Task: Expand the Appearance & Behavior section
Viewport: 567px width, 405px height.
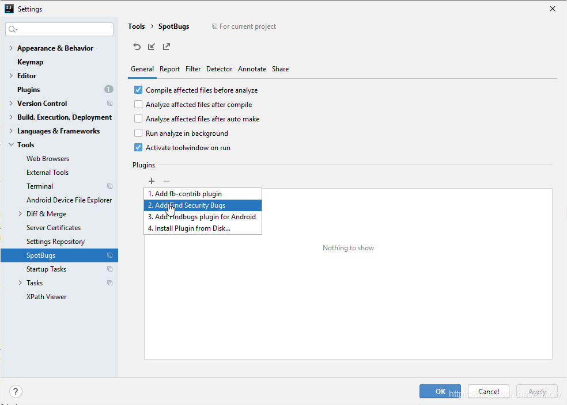Action: click(x=10, y=48)
